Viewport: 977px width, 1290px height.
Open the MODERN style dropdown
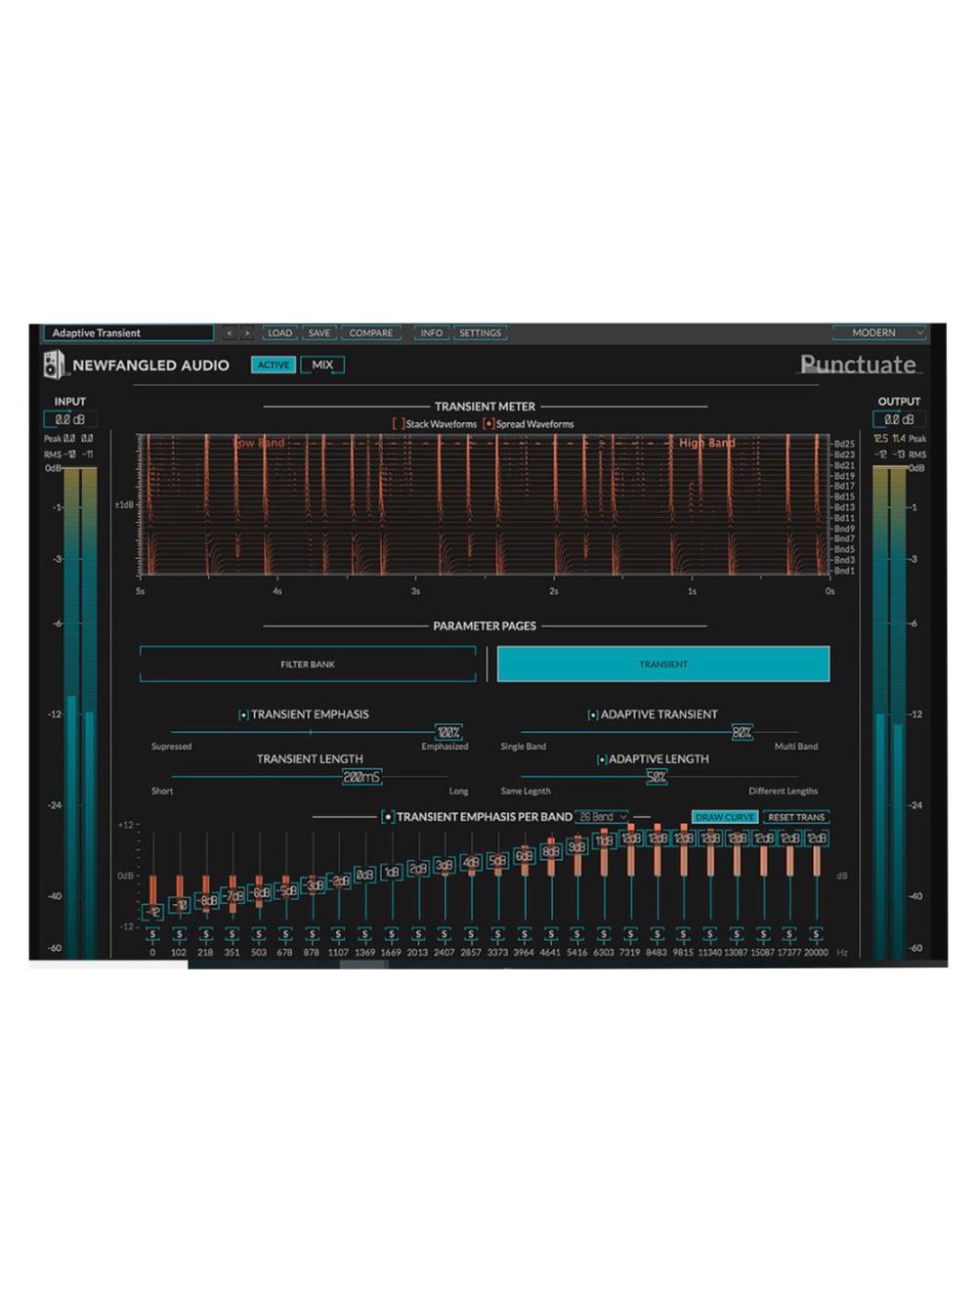[879, 333]
